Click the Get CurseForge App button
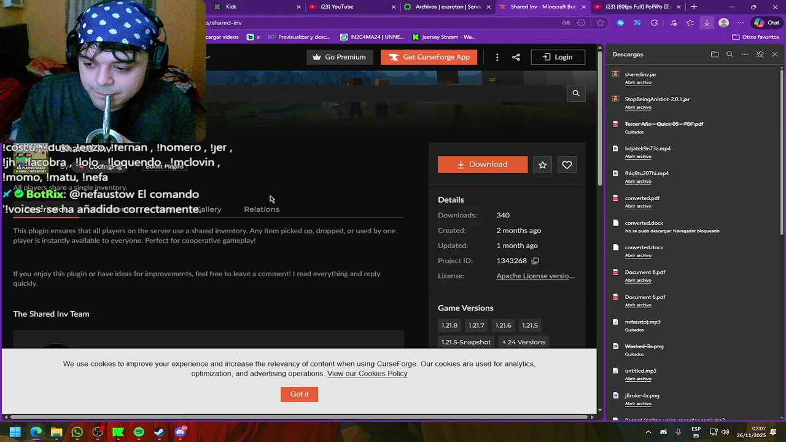The height and width of the screenshot is (442, 786). (429, 57)
